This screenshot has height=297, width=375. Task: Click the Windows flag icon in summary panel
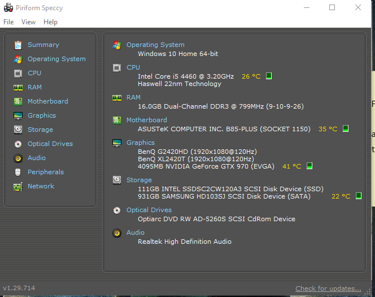[117, 45]
